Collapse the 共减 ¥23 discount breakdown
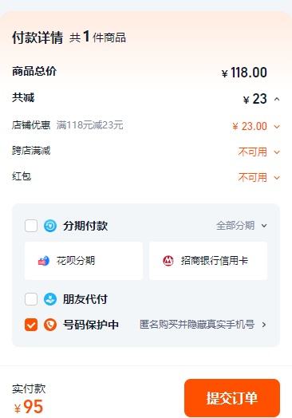Viewport: 292px width, 418px height. 277,100
